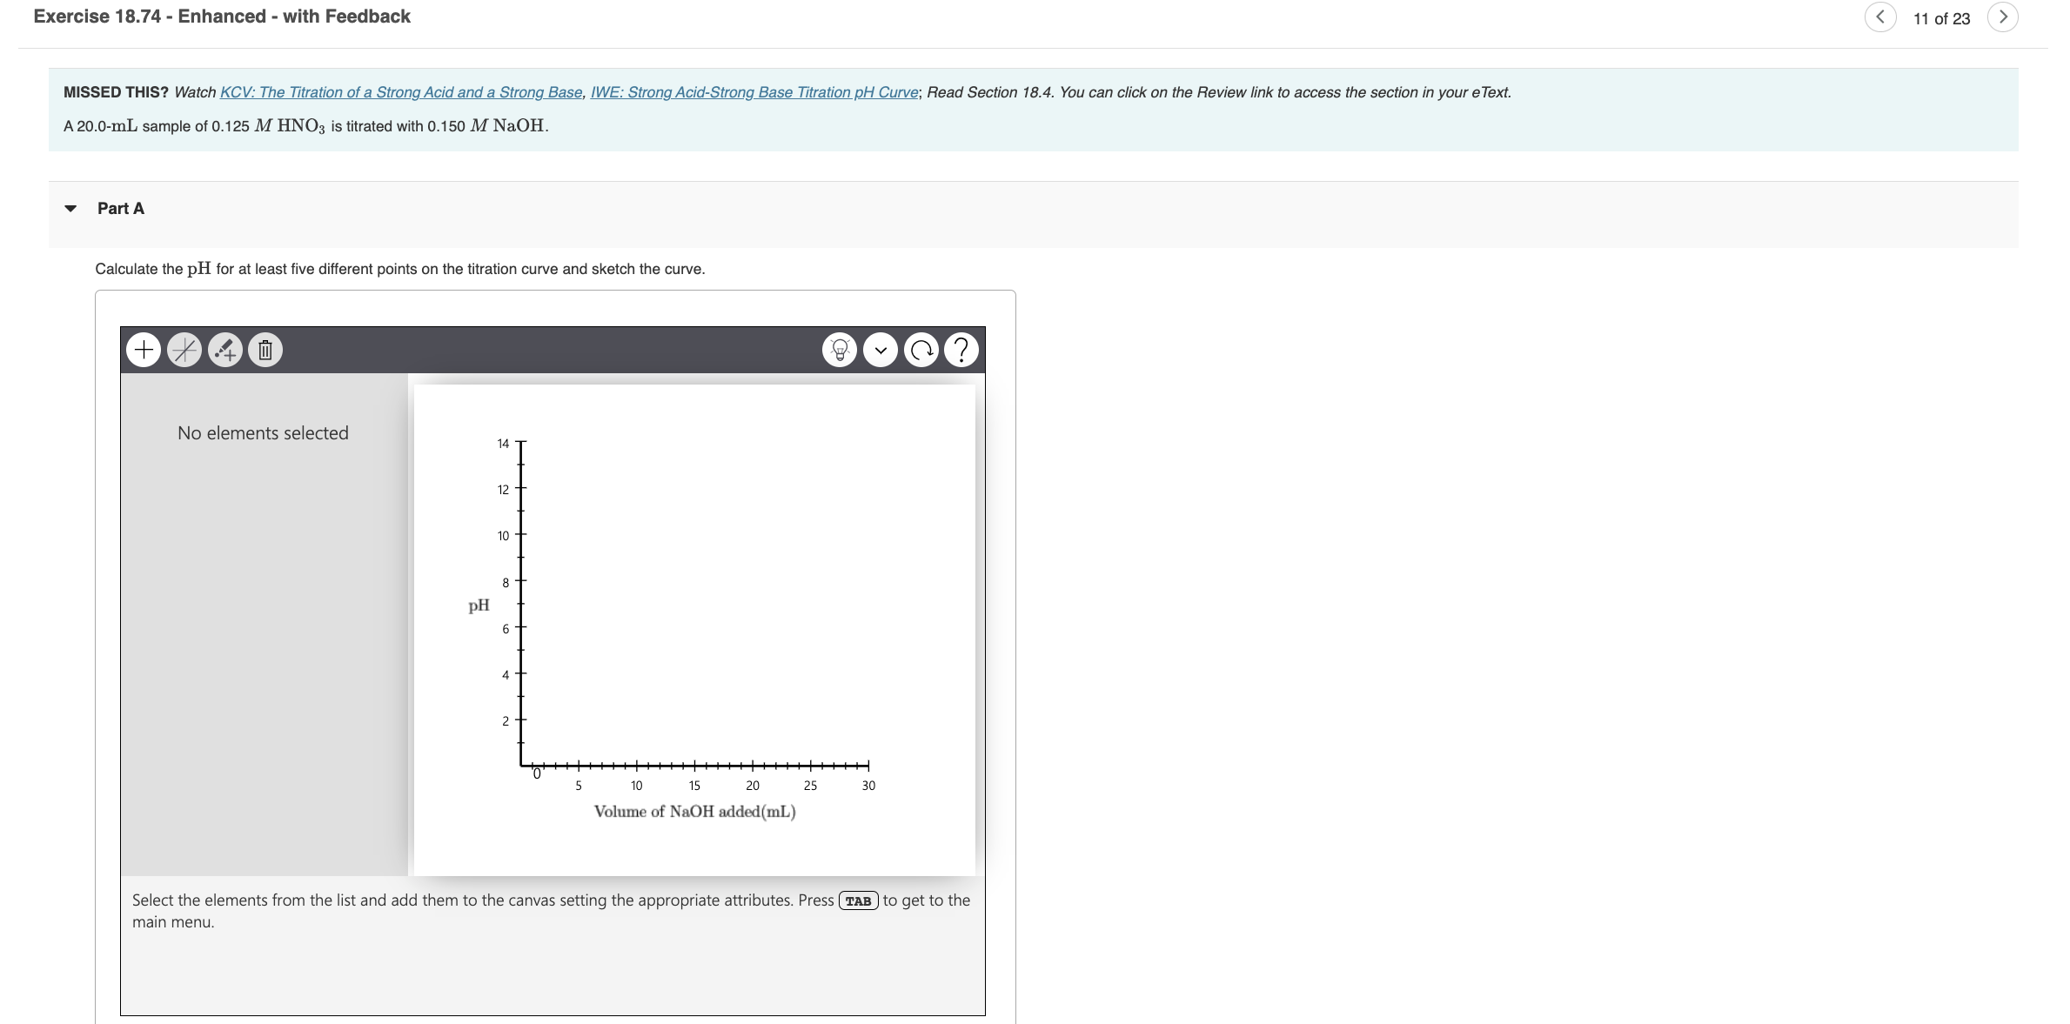Select the add point tool icon
This screenshot has width=2070, height=1024.
click(224, 351)
